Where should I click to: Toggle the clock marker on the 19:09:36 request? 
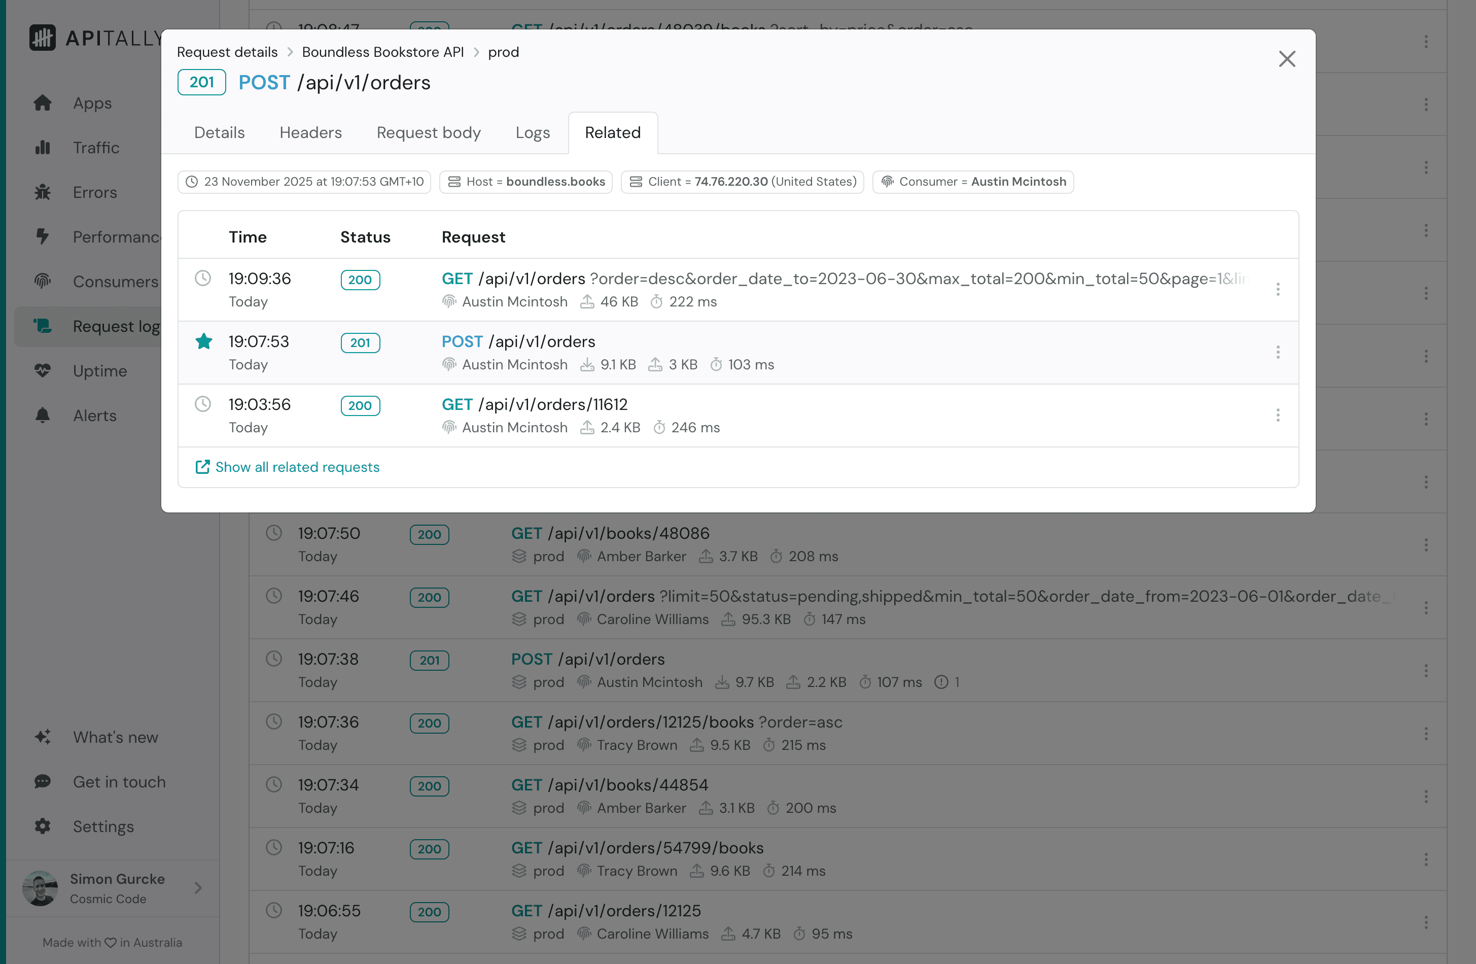pyautogui.click(x=203, y=278)
